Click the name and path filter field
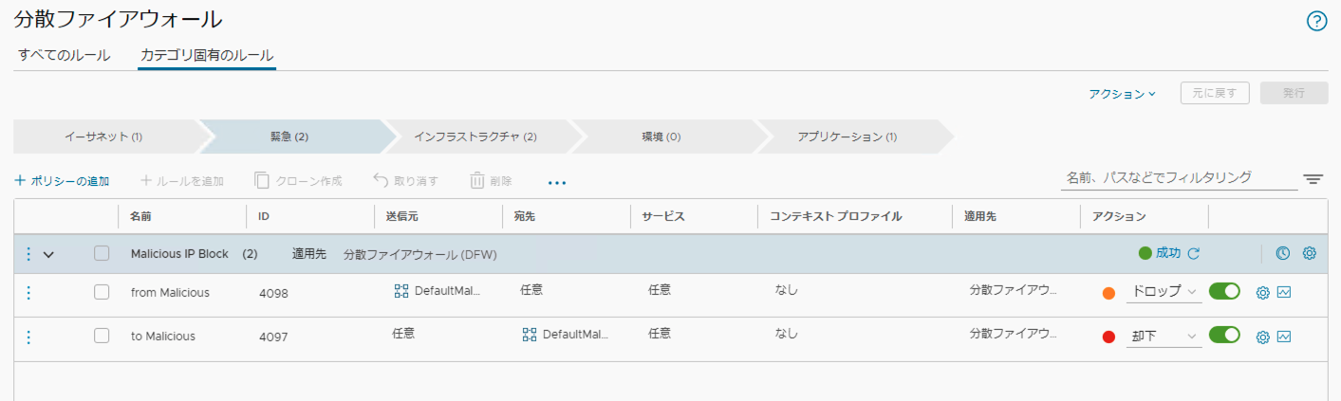 [1178, 177]
